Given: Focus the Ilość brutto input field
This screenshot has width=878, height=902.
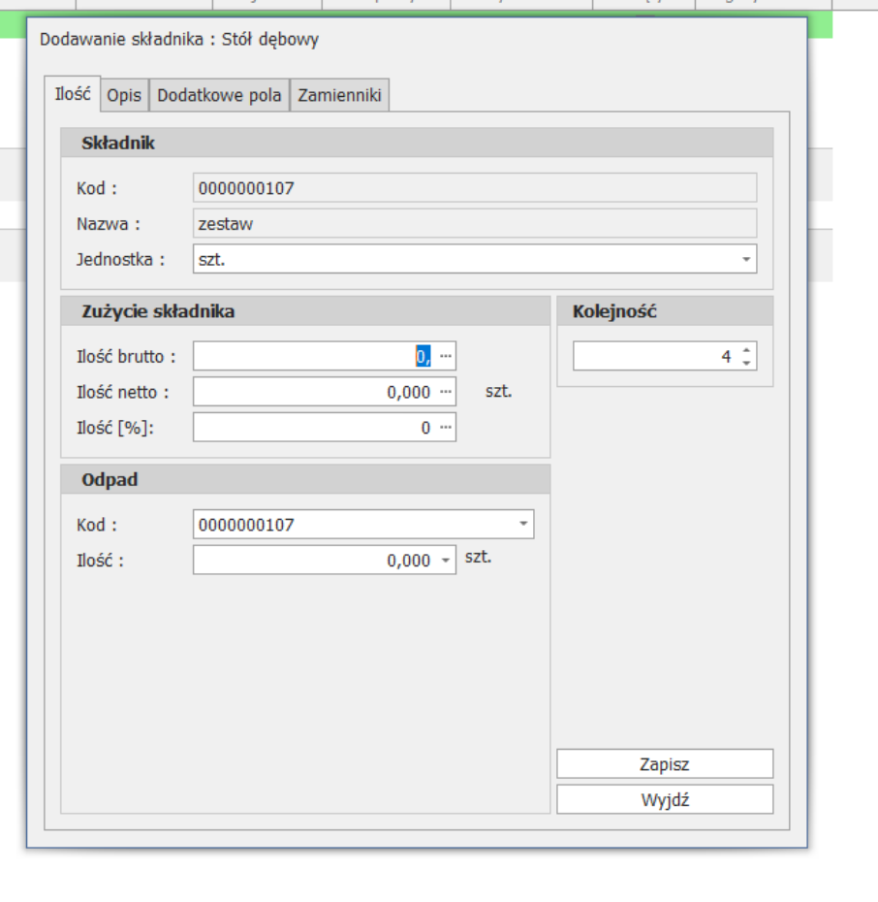Looking at the screenshot, I should (x=310, y=356).
